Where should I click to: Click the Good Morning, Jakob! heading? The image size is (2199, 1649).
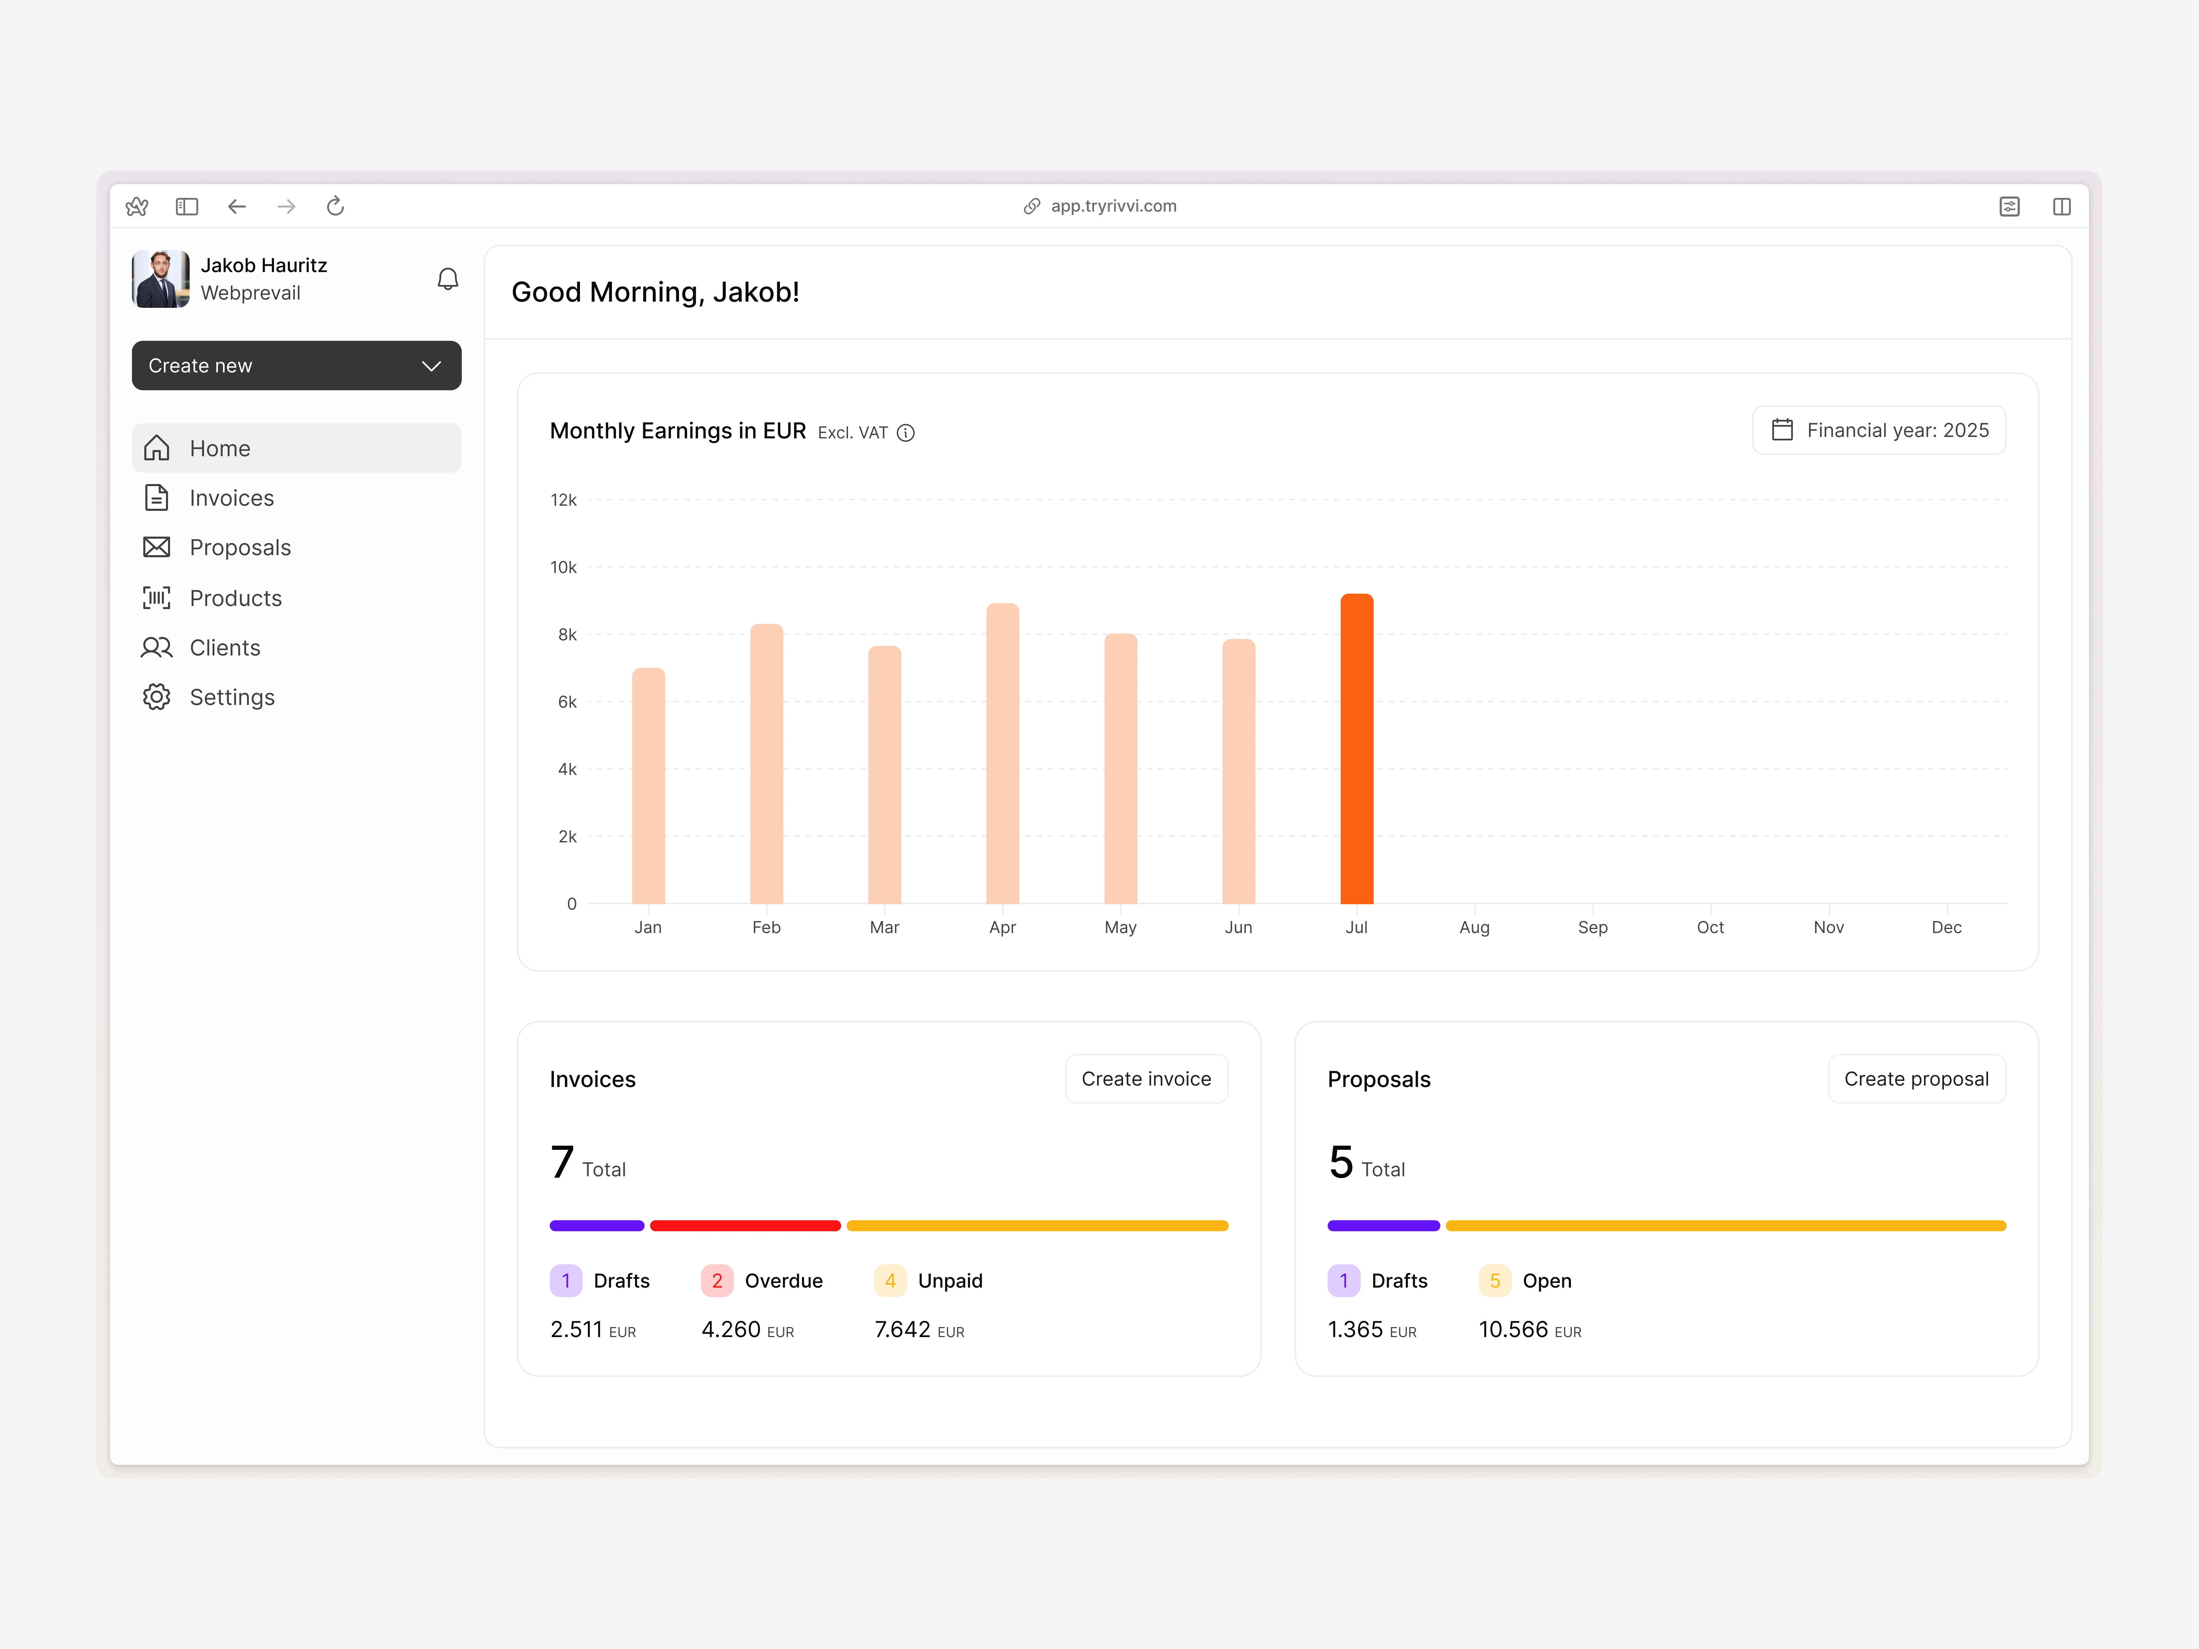coord(655,292)
